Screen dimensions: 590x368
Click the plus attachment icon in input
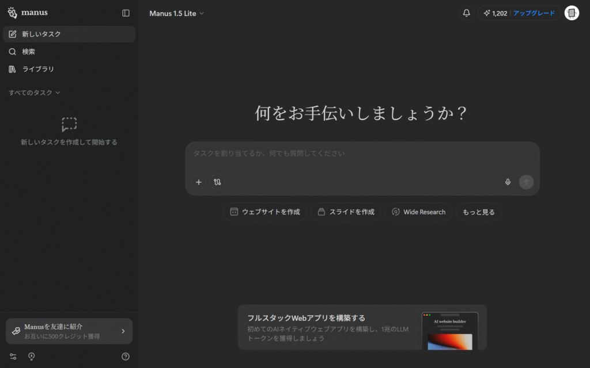199,182
